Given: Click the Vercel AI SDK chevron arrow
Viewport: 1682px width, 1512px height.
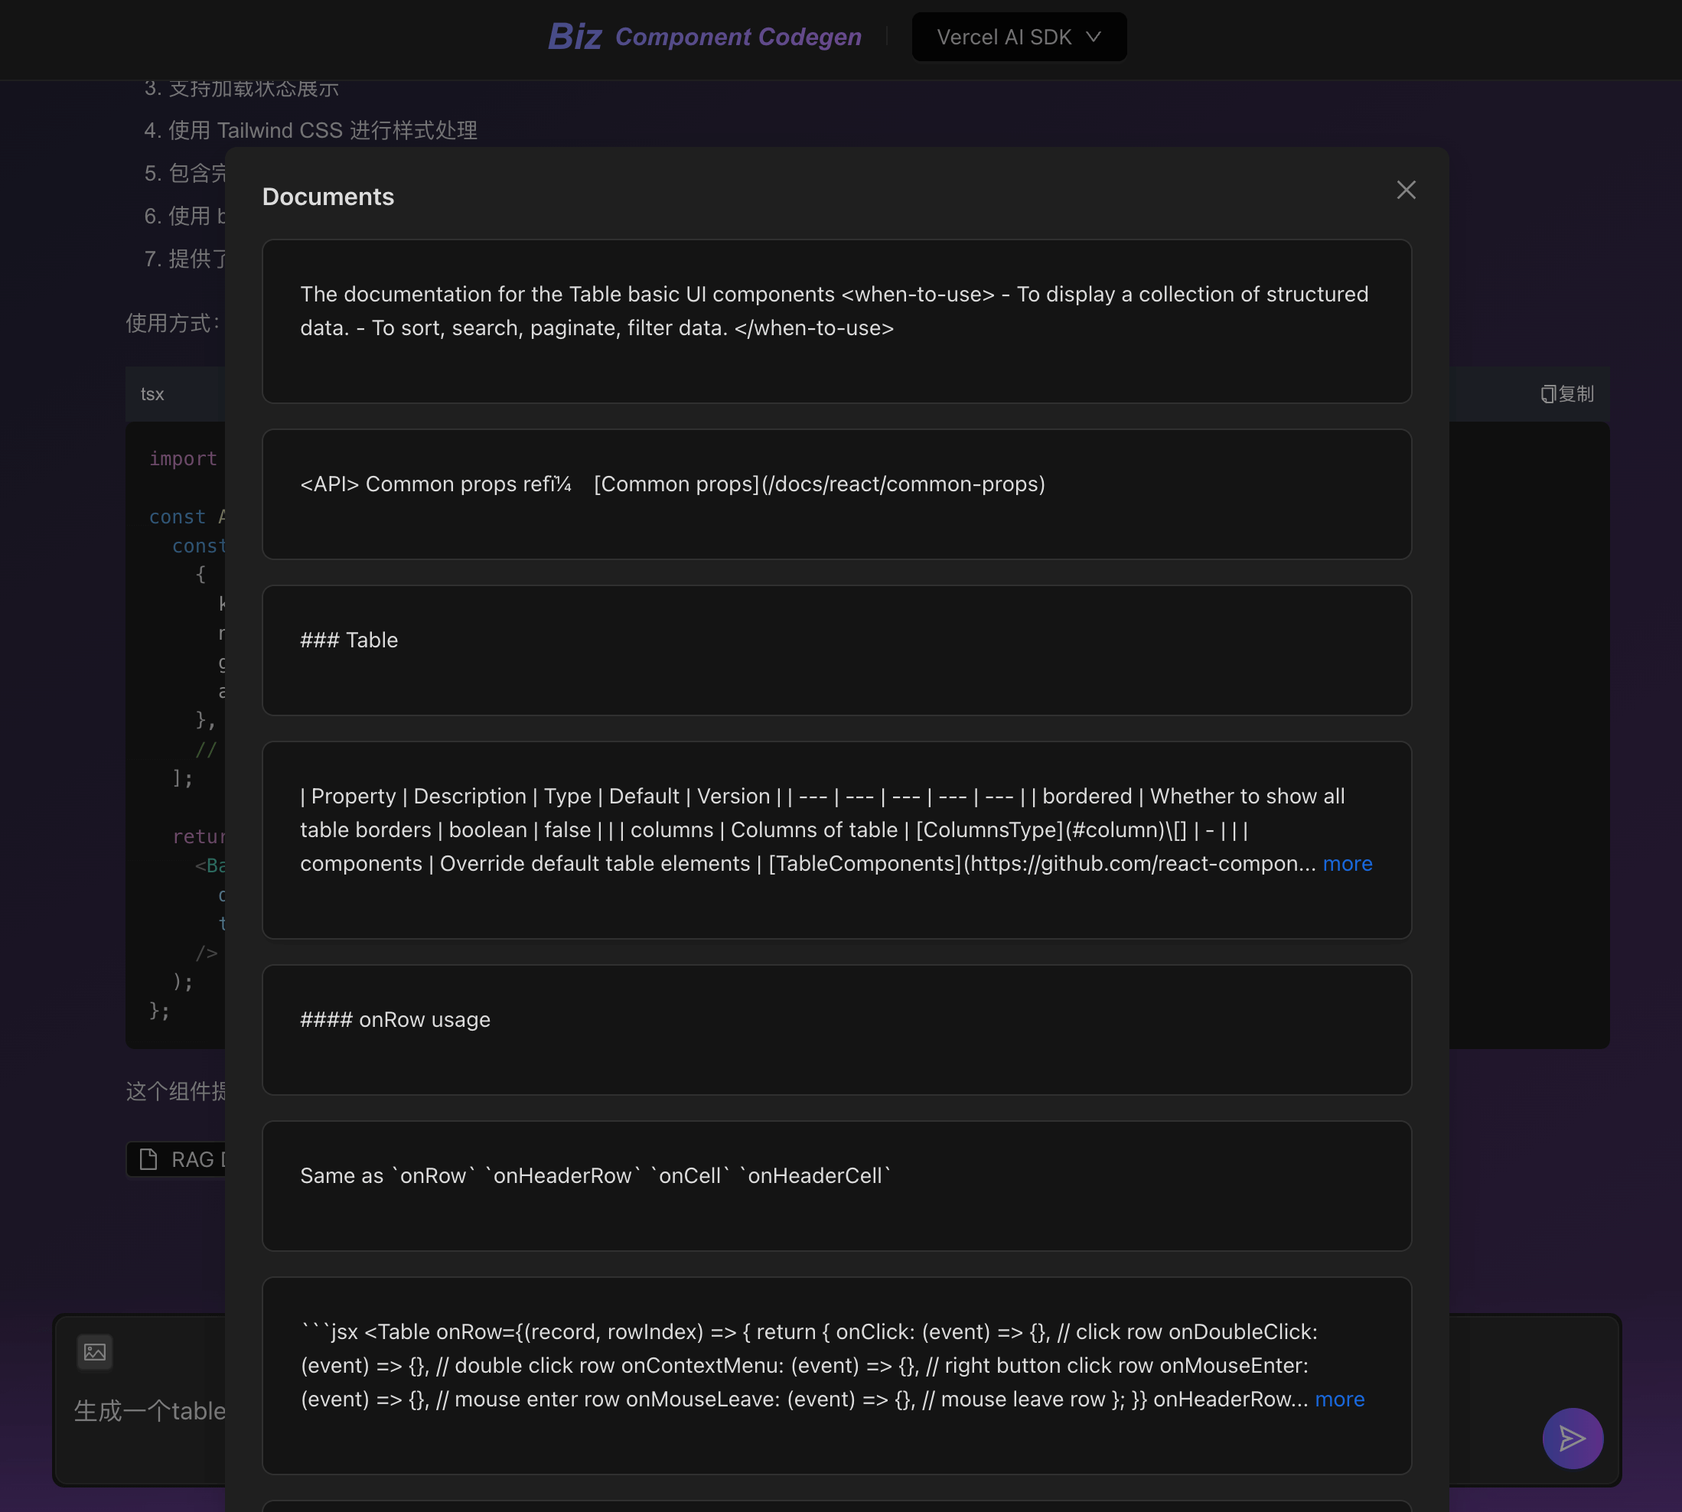Looking at the screenshot, I should tap(1094, 37).
